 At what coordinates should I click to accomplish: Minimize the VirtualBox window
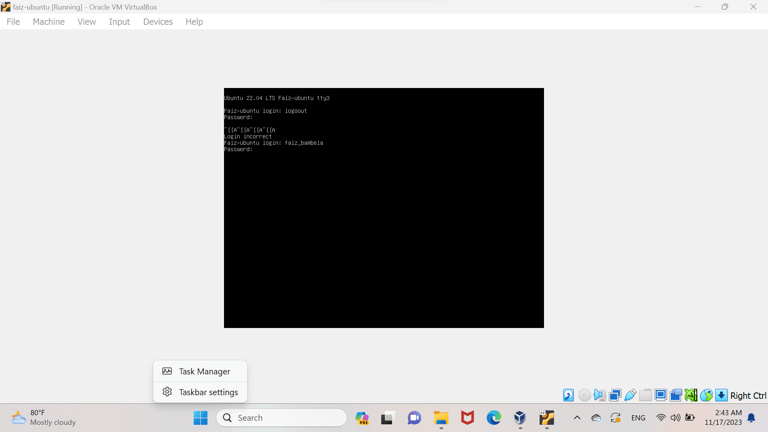pos(697,7)
